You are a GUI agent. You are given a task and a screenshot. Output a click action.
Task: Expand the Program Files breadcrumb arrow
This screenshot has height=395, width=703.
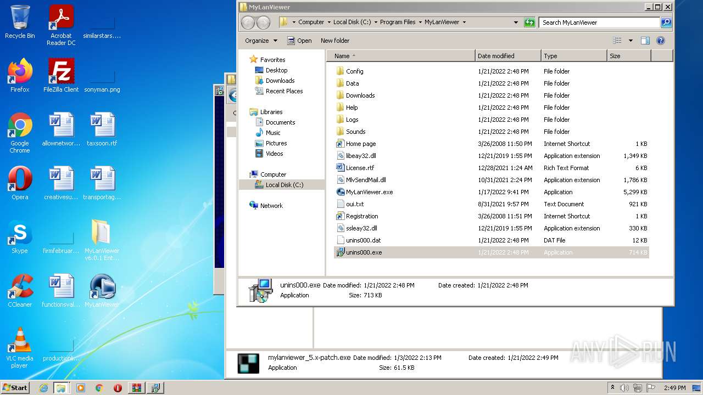(x=420, y=22)
